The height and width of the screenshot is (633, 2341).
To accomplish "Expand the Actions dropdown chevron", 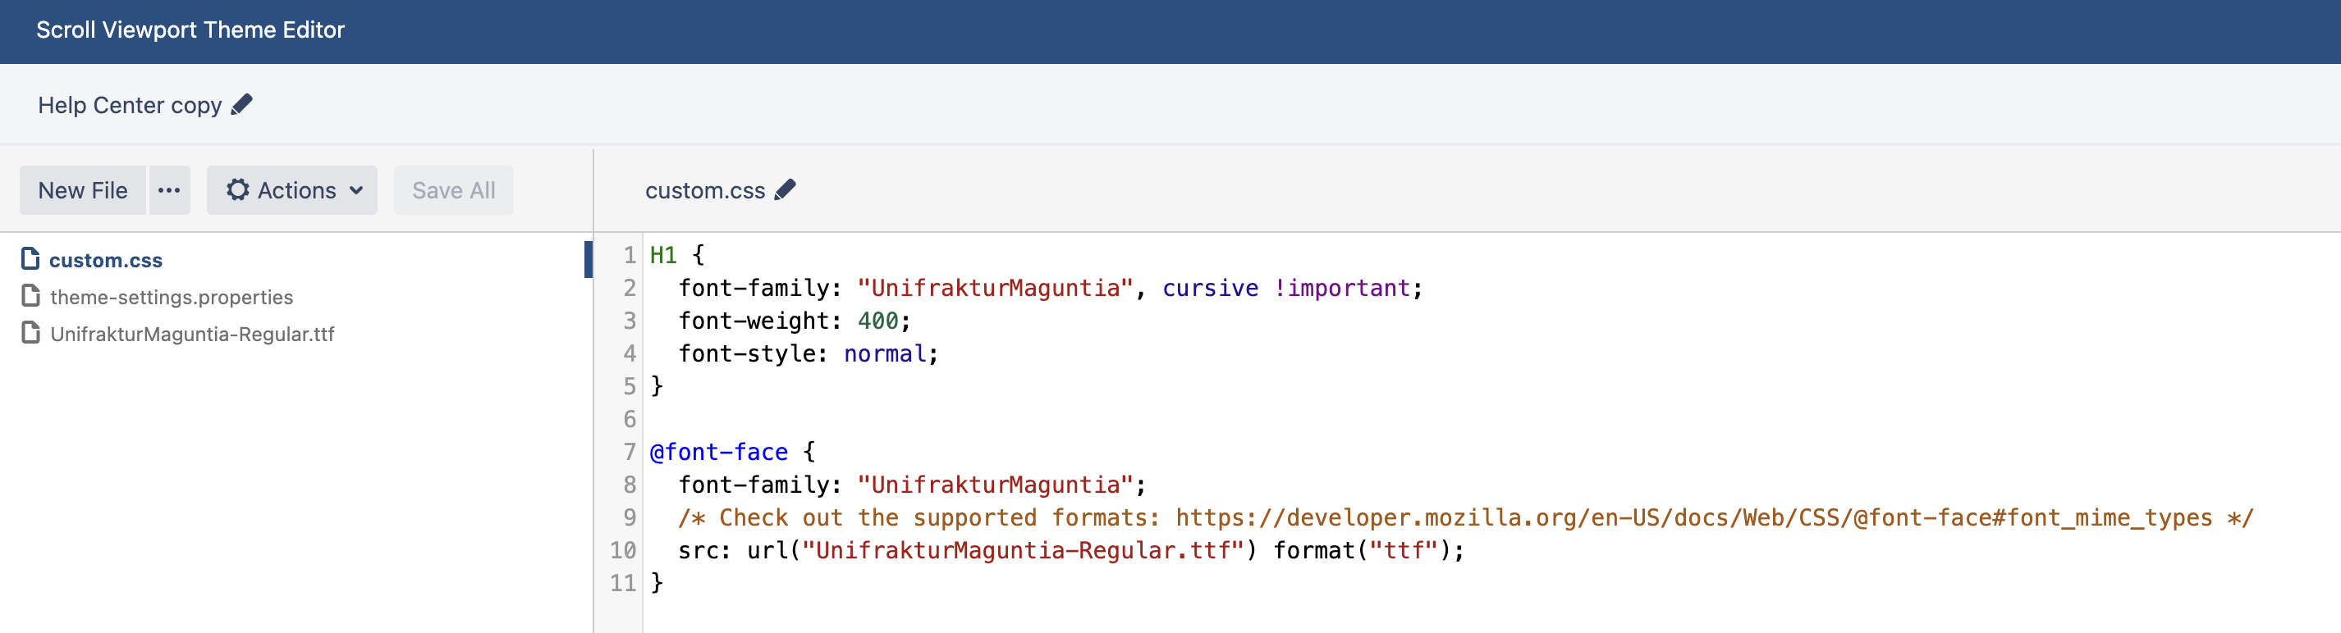I will (x=356, y=191).
